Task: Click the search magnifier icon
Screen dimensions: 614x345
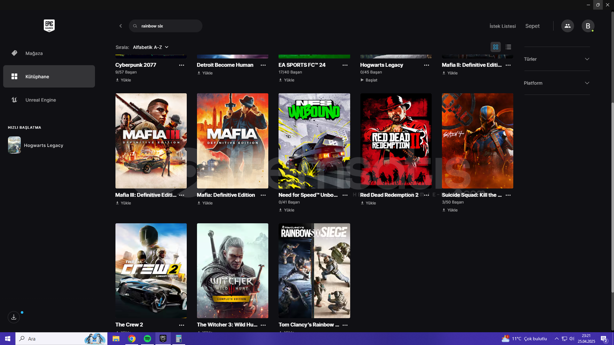Action: click(135, 26)
